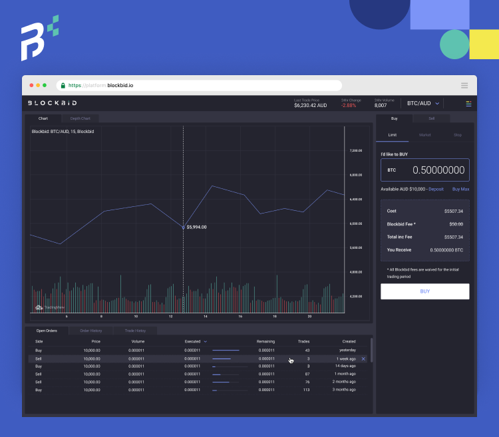Click the Last Trade Price $6,230.42 AUD value
The width and height of the screenshot is (499, 437).
[x=310, y=105]
